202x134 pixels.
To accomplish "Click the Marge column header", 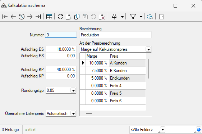I will click(x=97, y=56).
